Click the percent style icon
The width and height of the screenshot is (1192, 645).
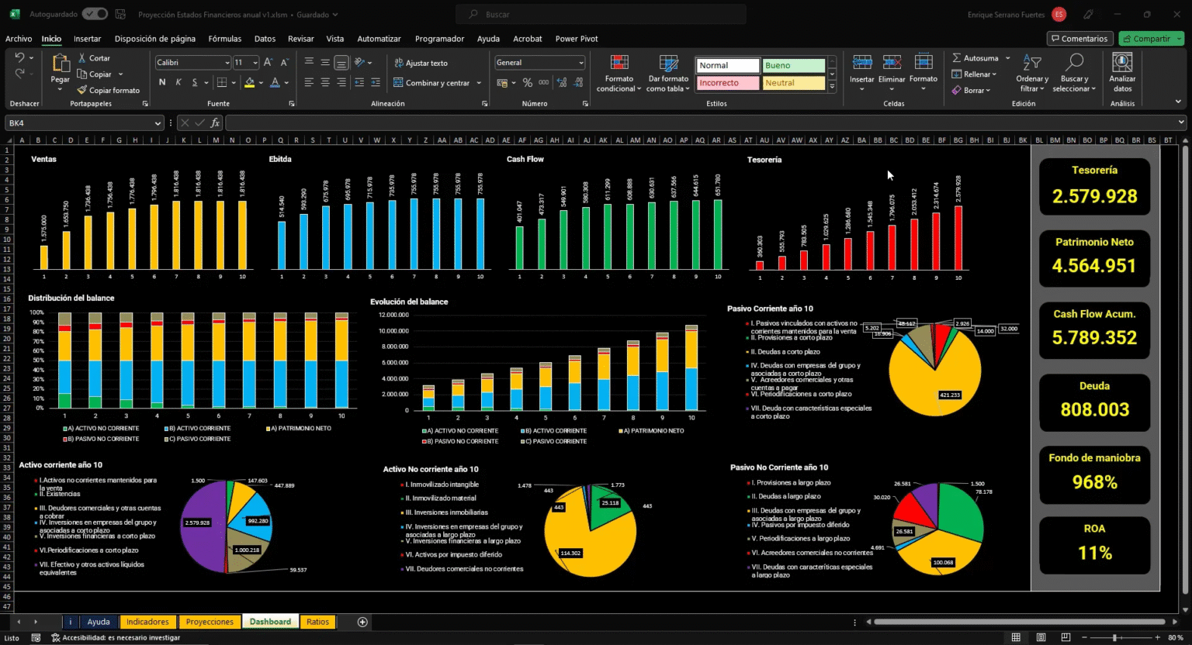[x=528, y=83]
